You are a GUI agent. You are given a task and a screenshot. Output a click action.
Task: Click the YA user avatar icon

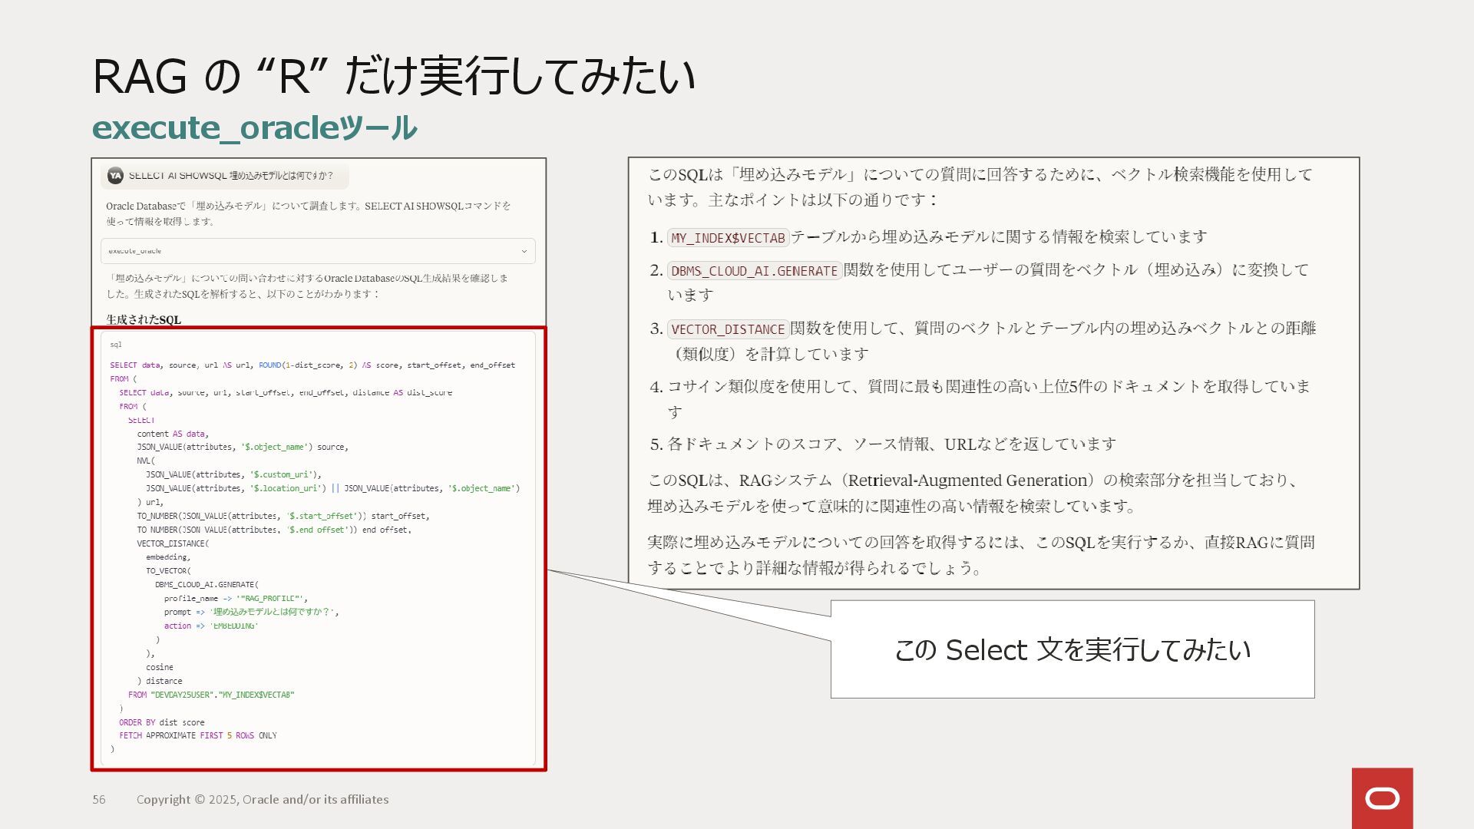coord(115,176)
